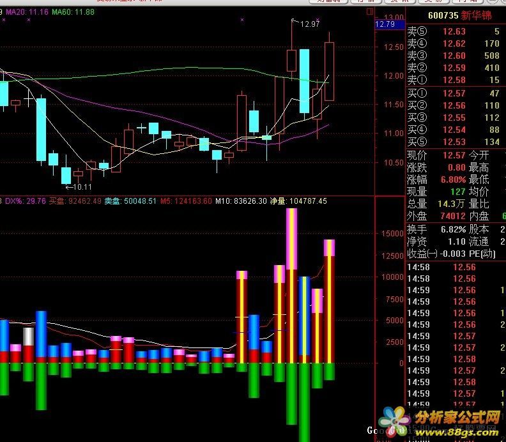The height and width of the screenshot is (442, 506).
Task: Click the 净资 1.10 value
Action: point(456,241)
